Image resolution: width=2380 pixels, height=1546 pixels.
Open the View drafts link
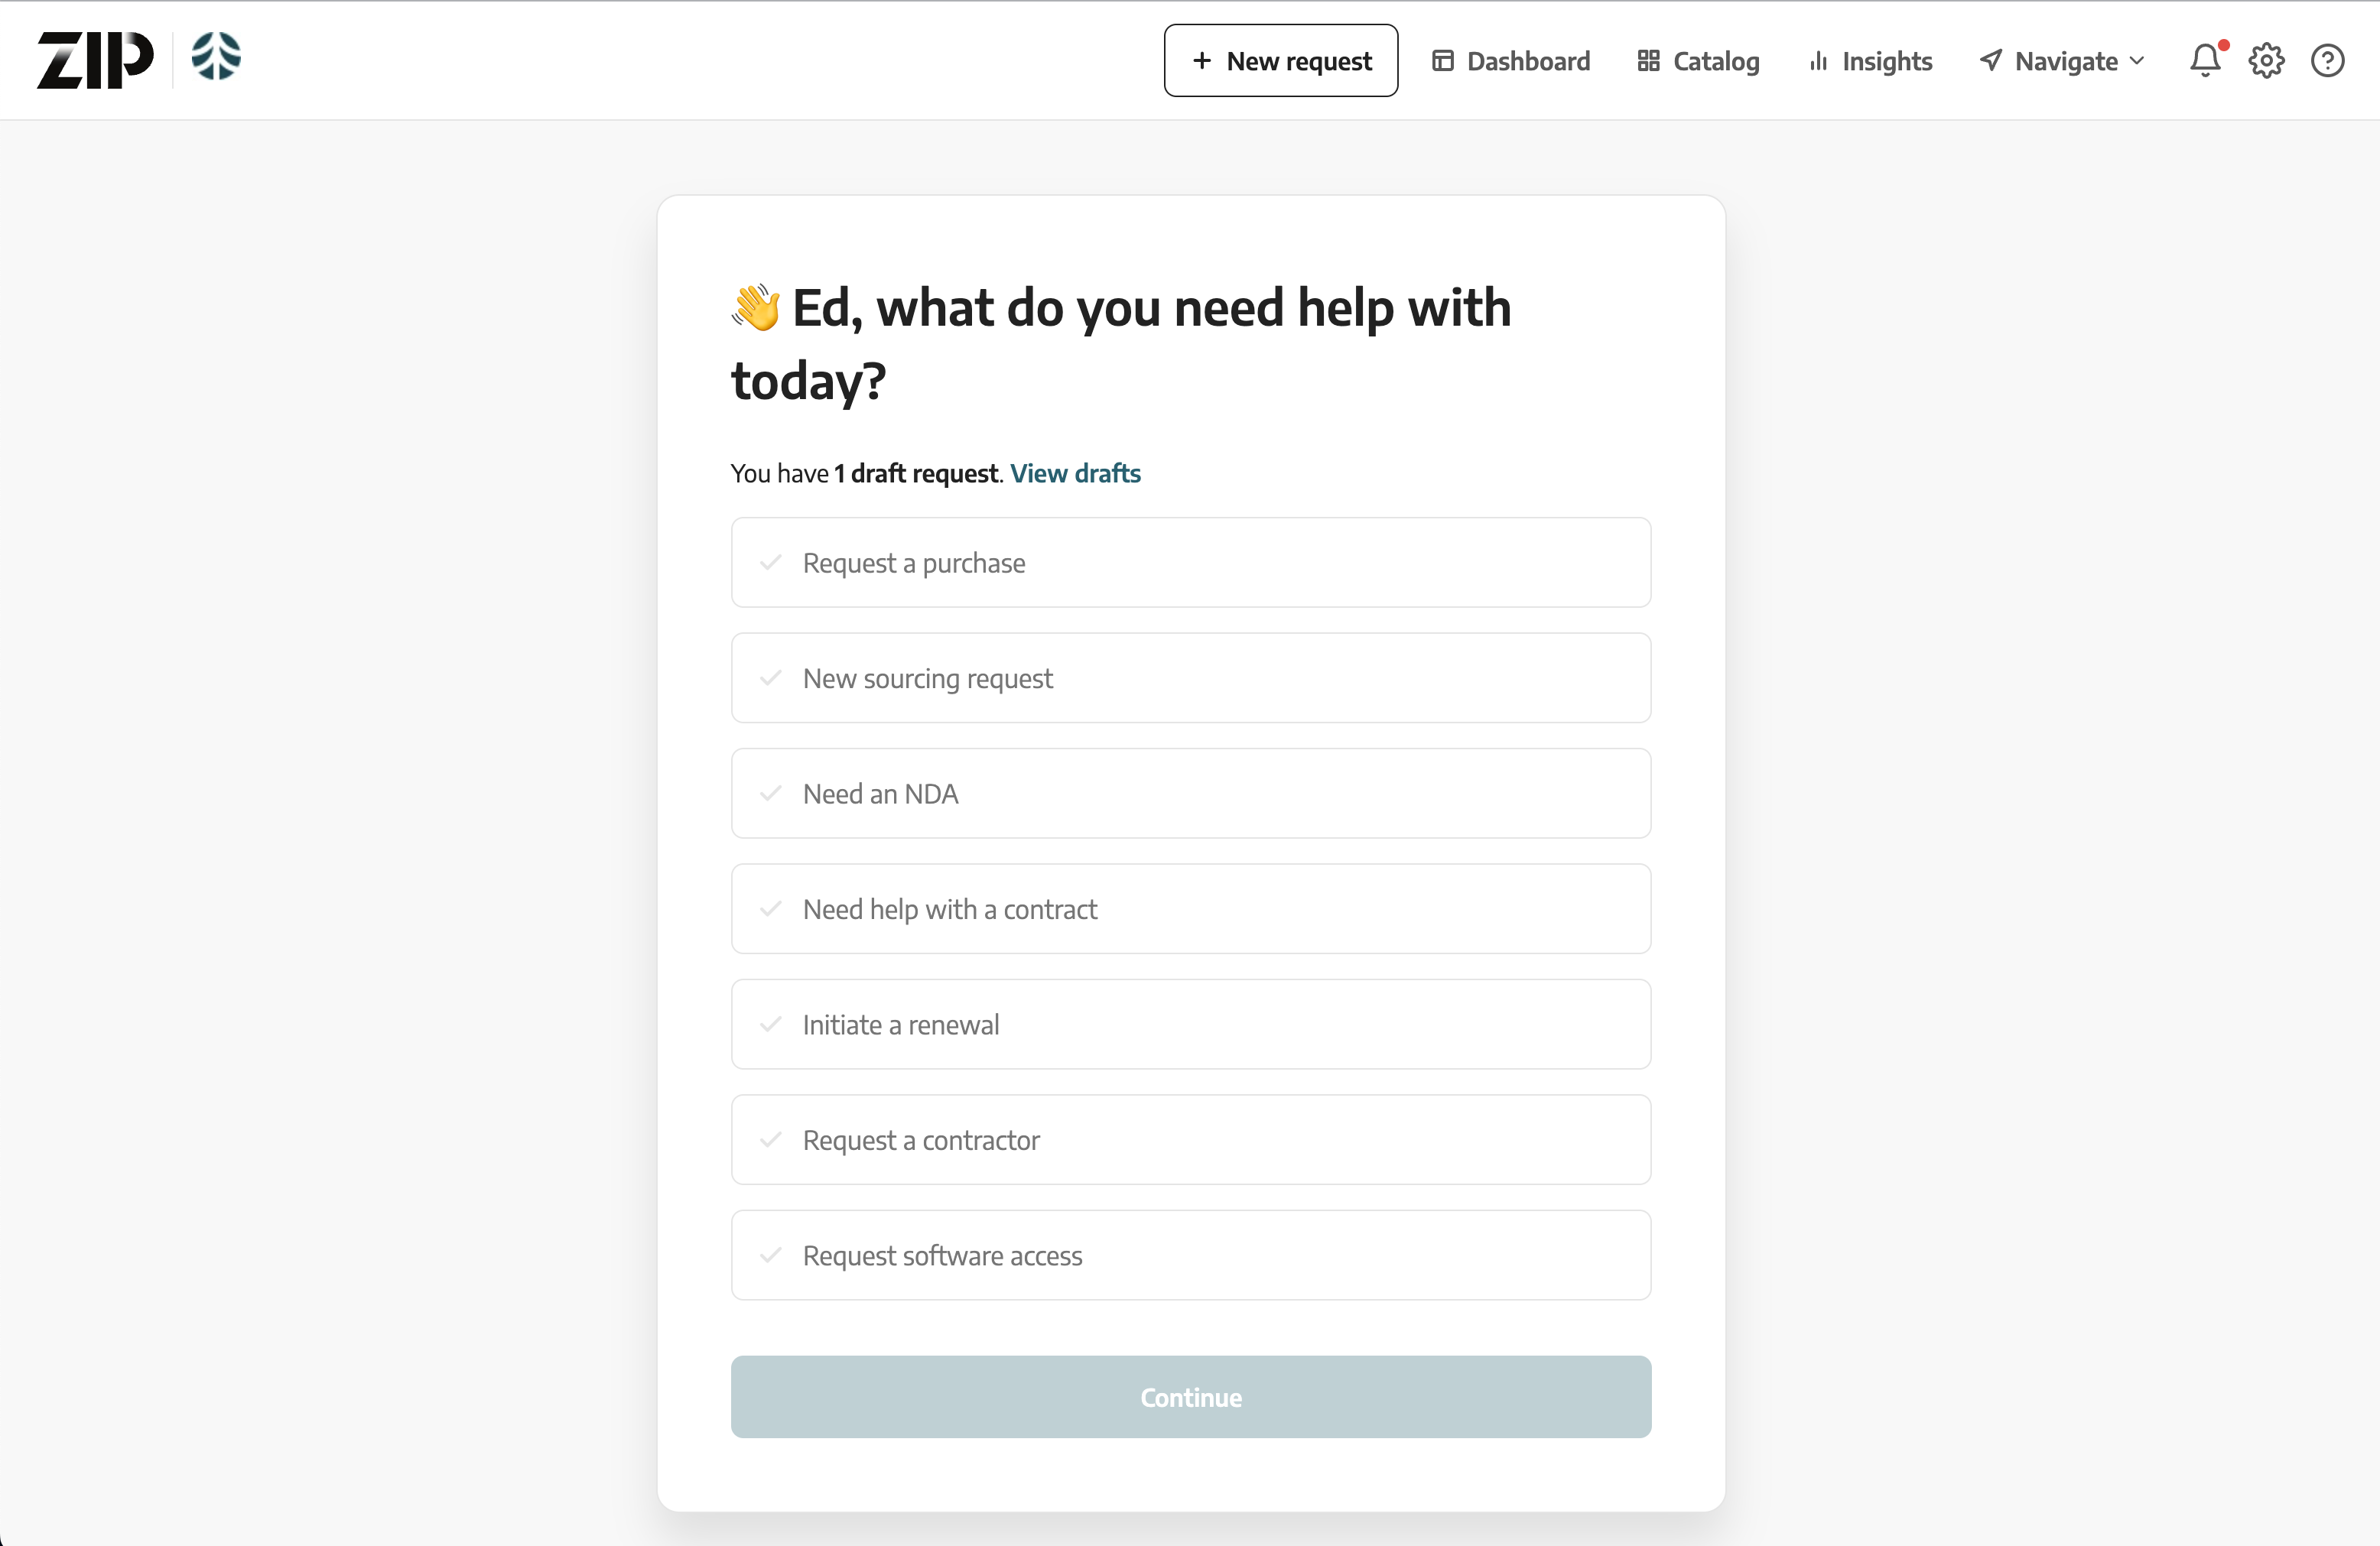1075,473
